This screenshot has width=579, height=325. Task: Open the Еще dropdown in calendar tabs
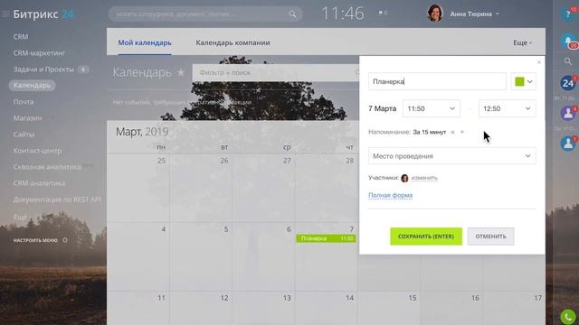pyautogui.click(x=523, y=42)
